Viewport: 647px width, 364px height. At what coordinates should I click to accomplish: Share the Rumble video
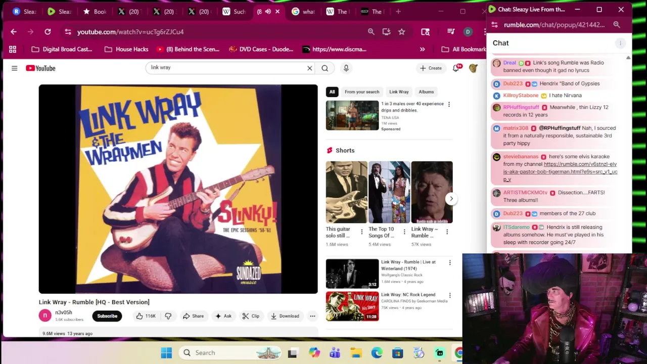193,316
